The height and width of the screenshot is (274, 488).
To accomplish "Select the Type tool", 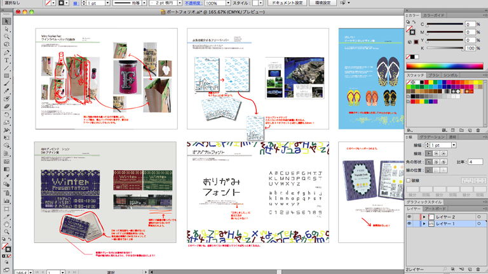I will (x=6, y=60).
